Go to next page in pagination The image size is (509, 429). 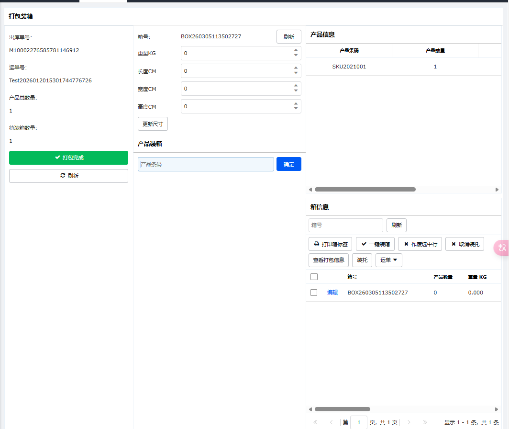point(409,422)
